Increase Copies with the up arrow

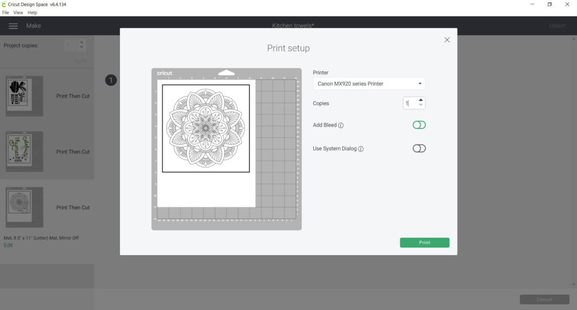pyautogui.click(x=420, y=100)
